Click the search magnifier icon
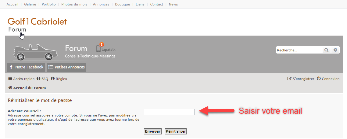This screenshot has height=139, width=347. tap(326, 50)
